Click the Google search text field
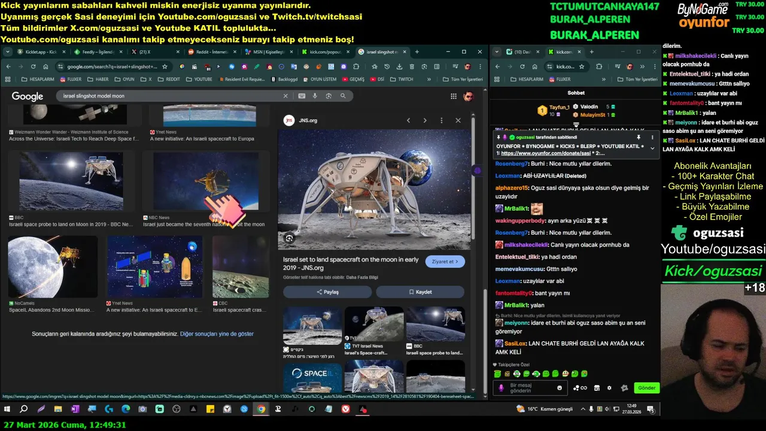 (171, 96)
